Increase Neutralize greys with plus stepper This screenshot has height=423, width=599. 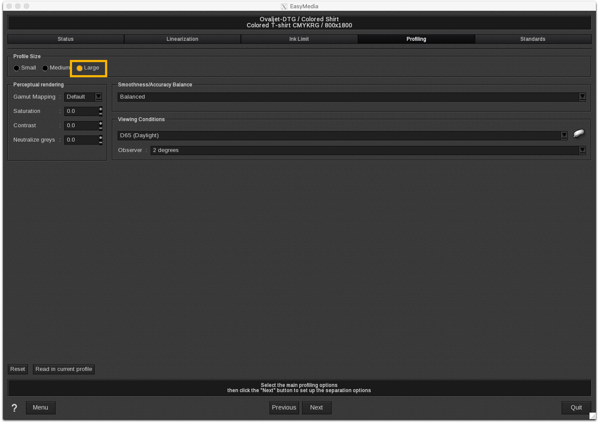[101, 138]
